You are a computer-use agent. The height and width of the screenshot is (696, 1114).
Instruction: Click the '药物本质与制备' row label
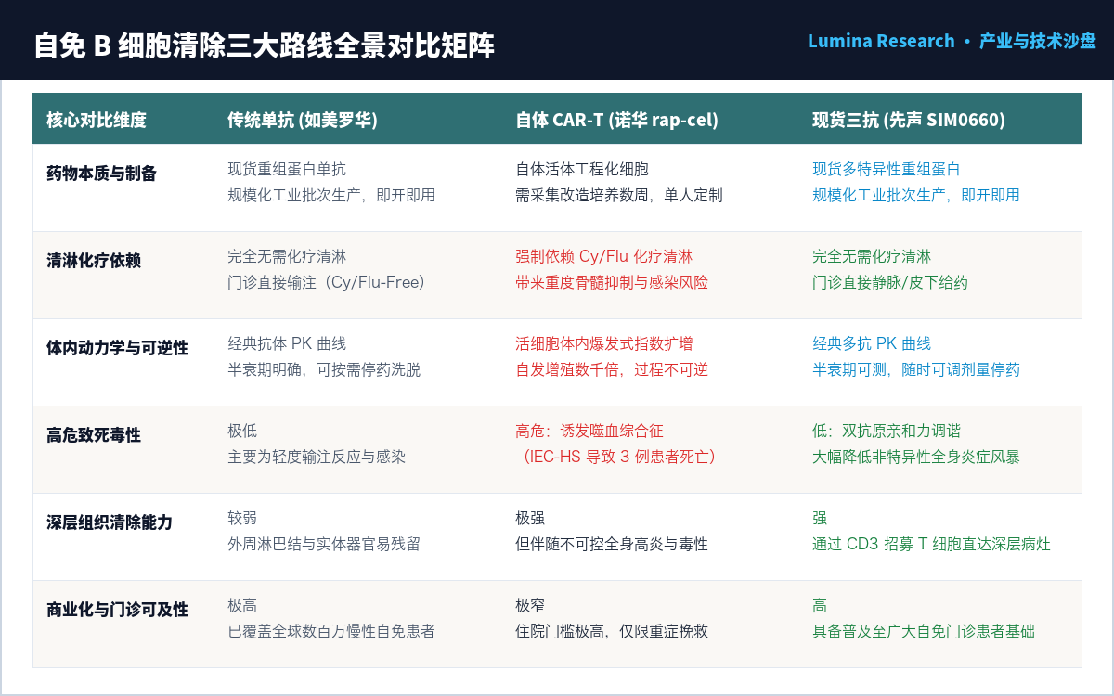(102, 174)
